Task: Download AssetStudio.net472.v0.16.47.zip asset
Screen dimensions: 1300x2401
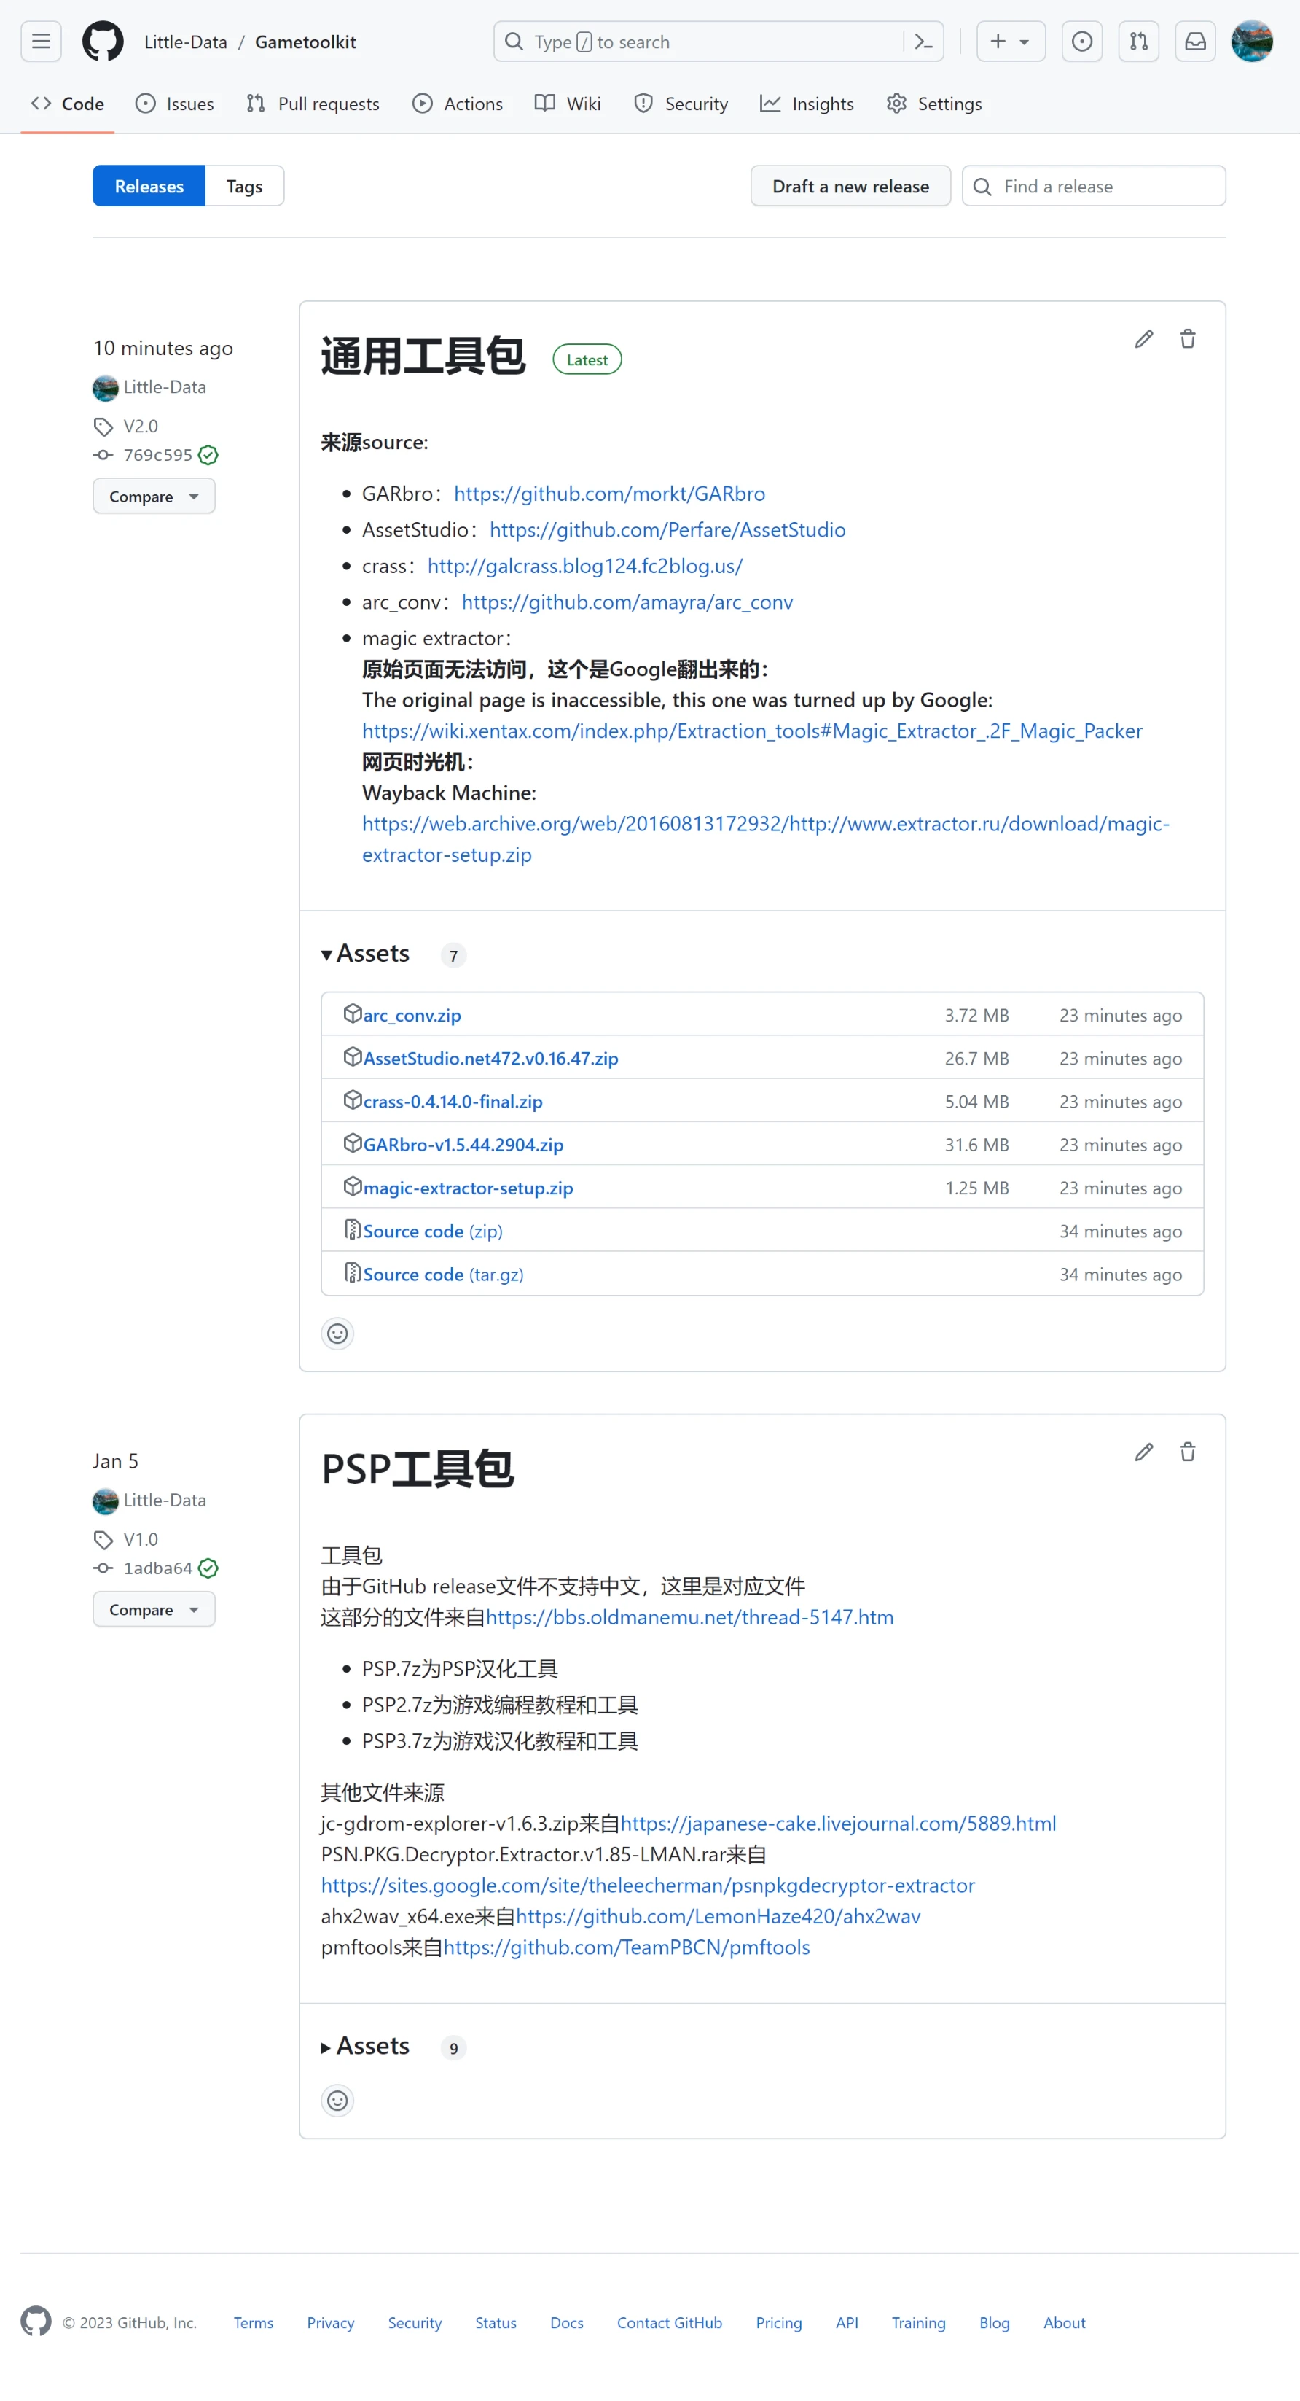Action: point(490,1058)
